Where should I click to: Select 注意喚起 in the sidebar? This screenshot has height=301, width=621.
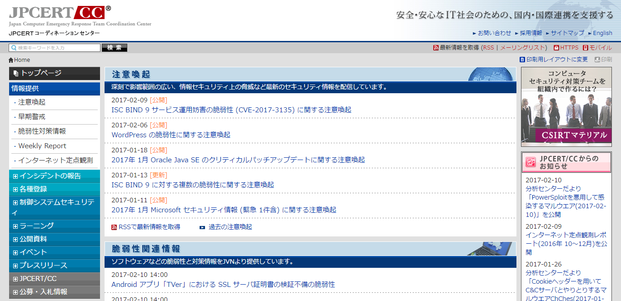[x=32, y=102]
